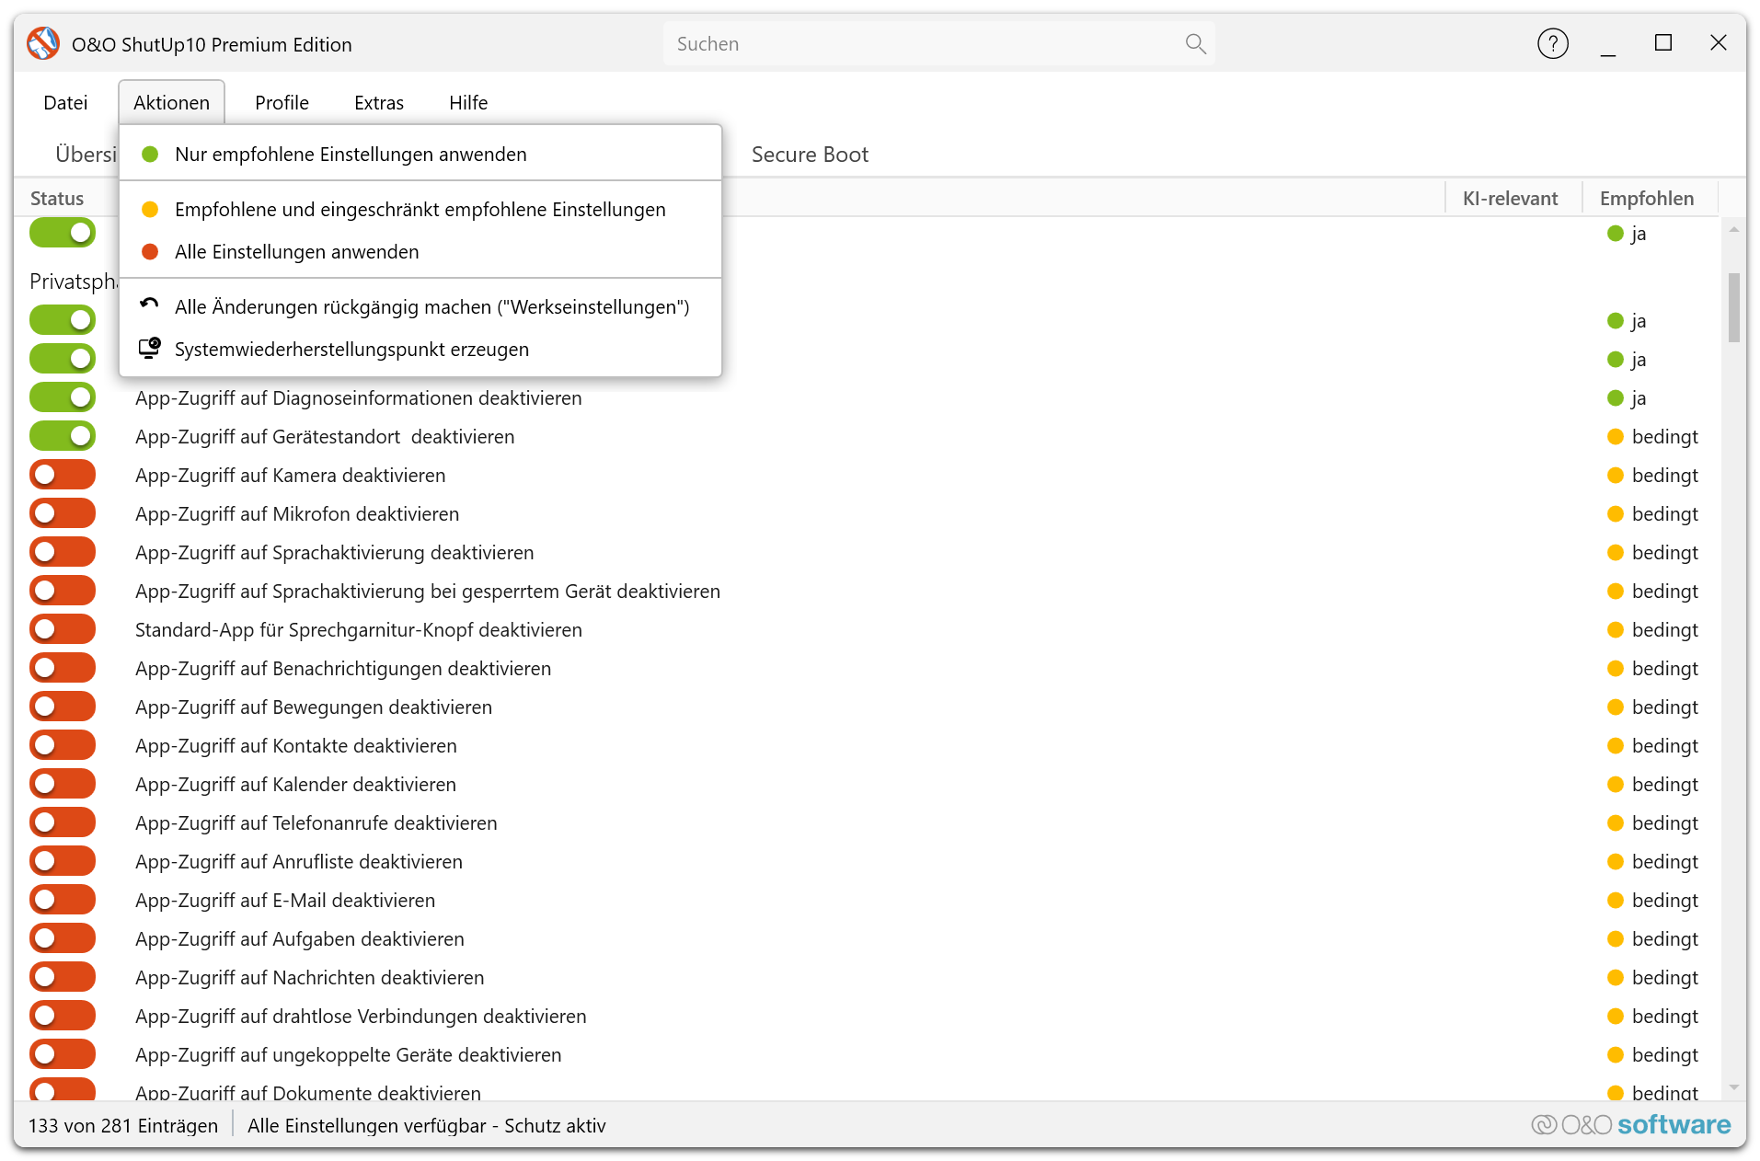The height and width of the screenshot is (1161, 1760).
Task: Close the open Aktionen menu
Action: 171,102
